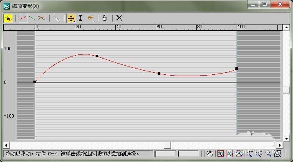The image size is (293, 162).
Task: Click the vertical scrollbar down arrow
Action: tap(286, 139)
